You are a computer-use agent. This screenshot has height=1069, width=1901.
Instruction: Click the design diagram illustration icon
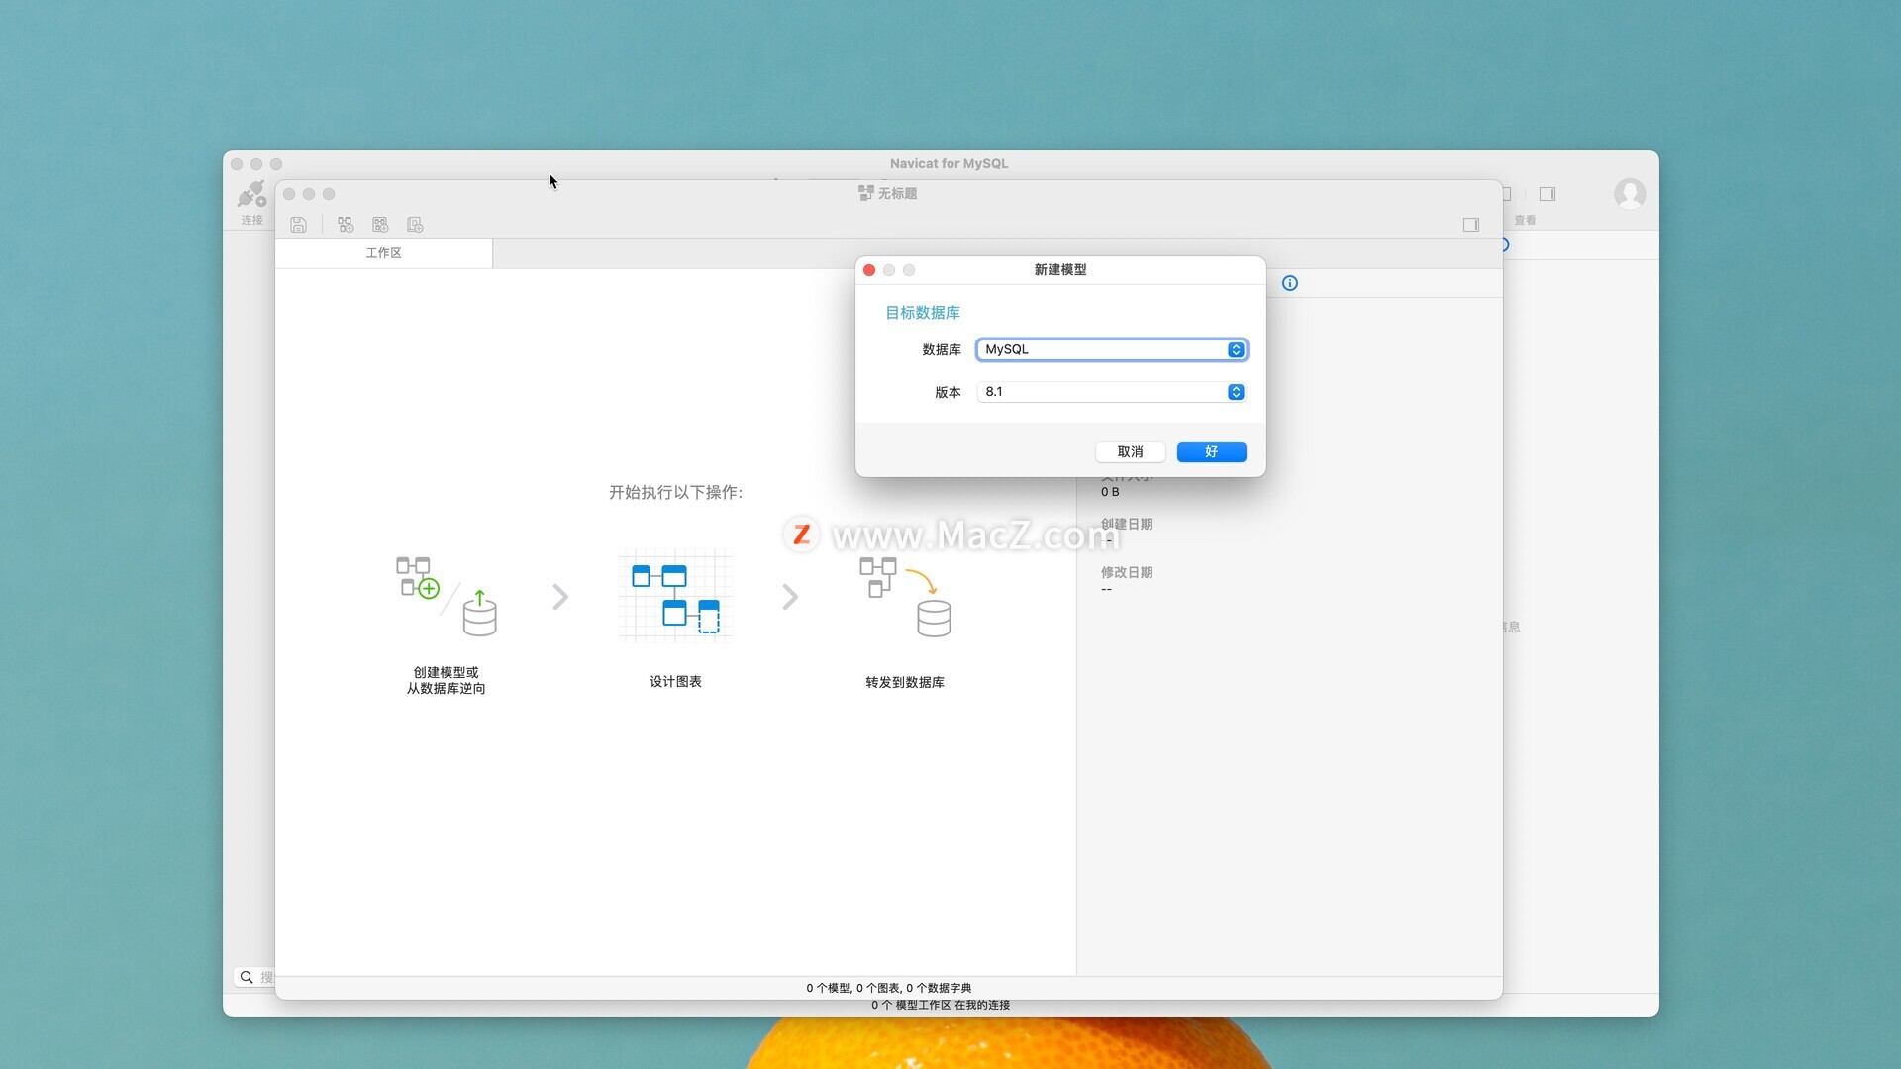pyautogui.click(x=675, y=596)
